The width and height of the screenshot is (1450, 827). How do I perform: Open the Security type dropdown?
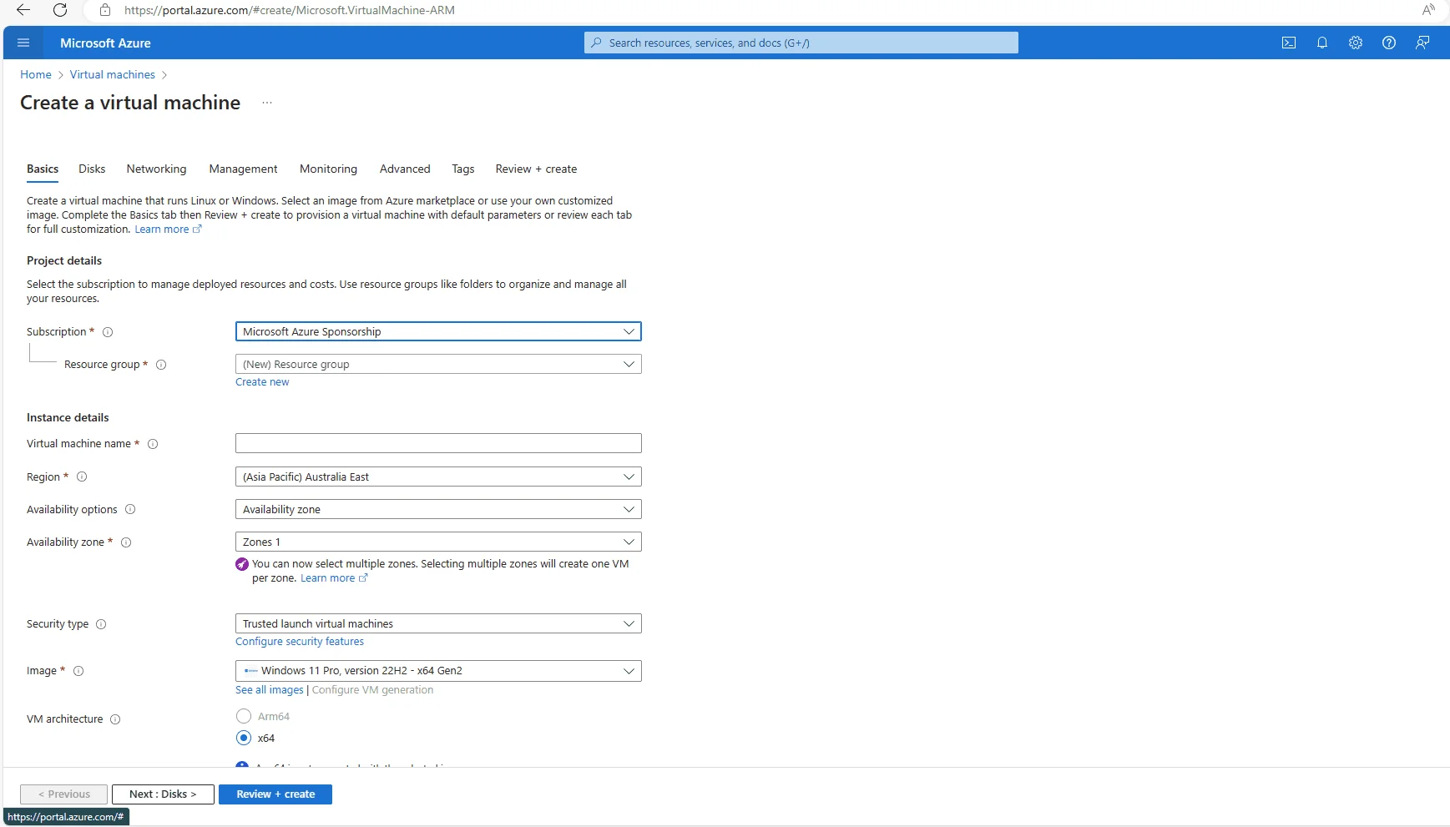pyautogui.click(x=438, y=623)
